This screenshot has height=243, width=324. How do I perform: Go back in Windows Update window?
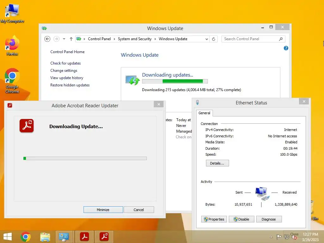(x=47, y=39)
